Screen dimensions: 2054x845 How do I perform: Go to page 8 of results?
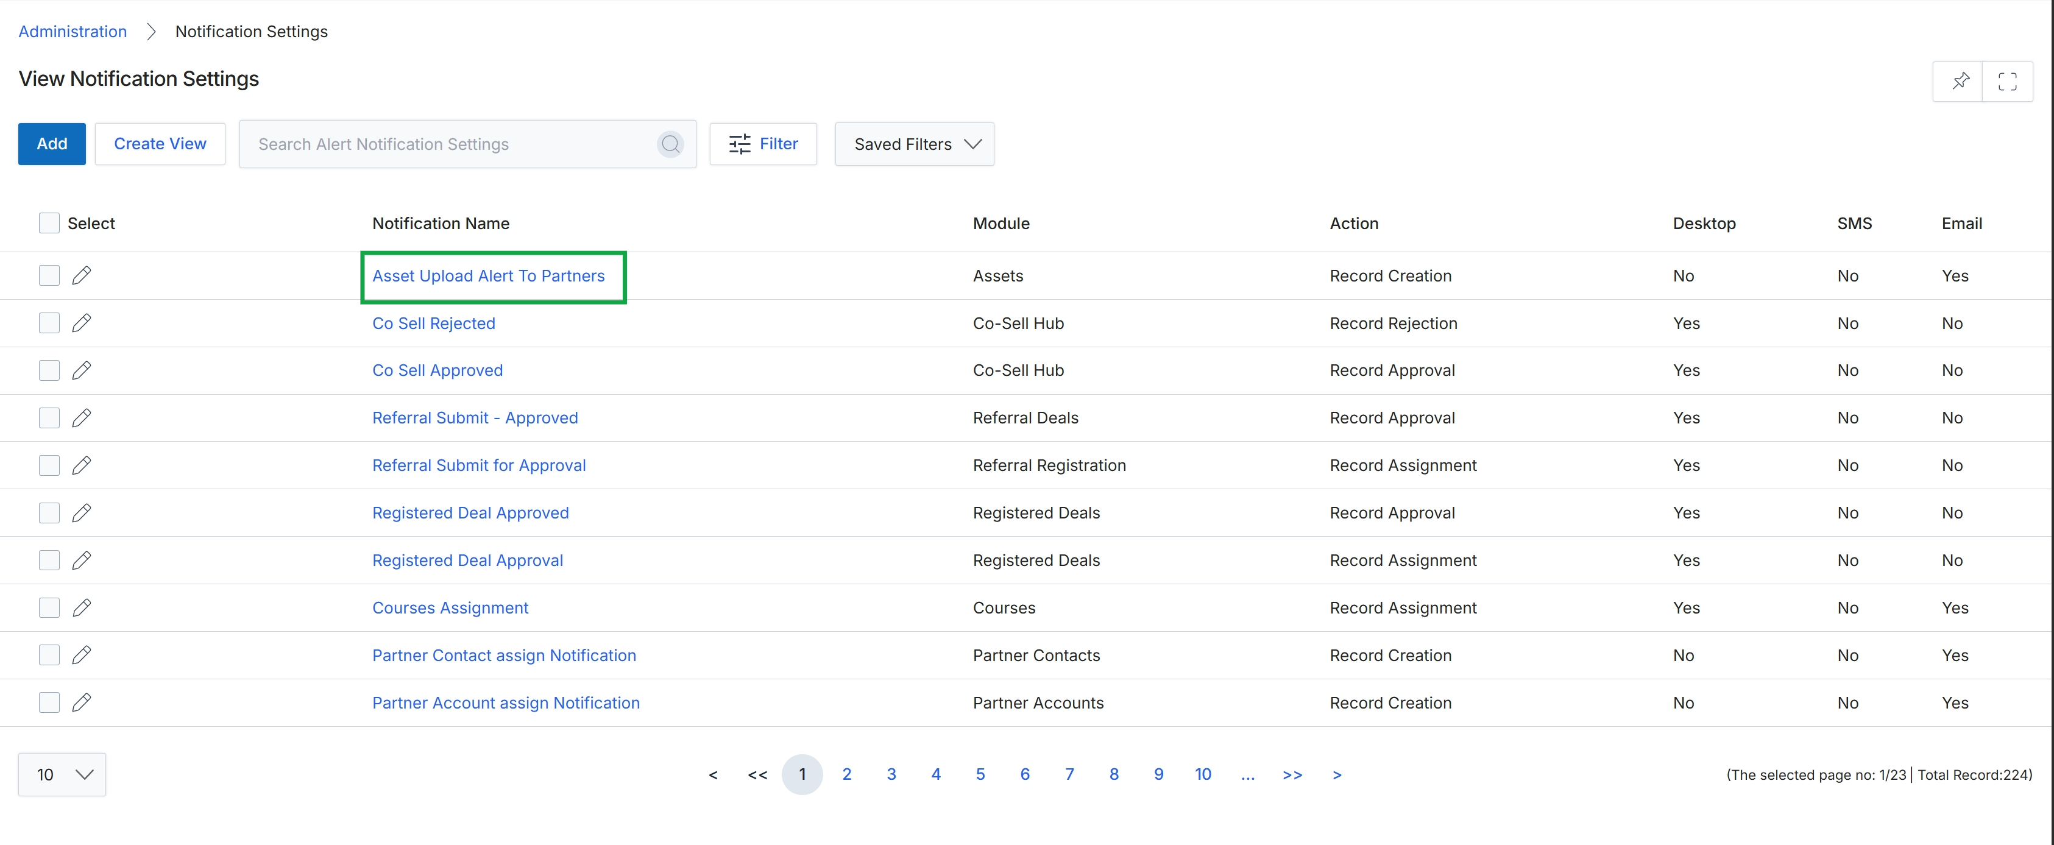pos(1114,775)
